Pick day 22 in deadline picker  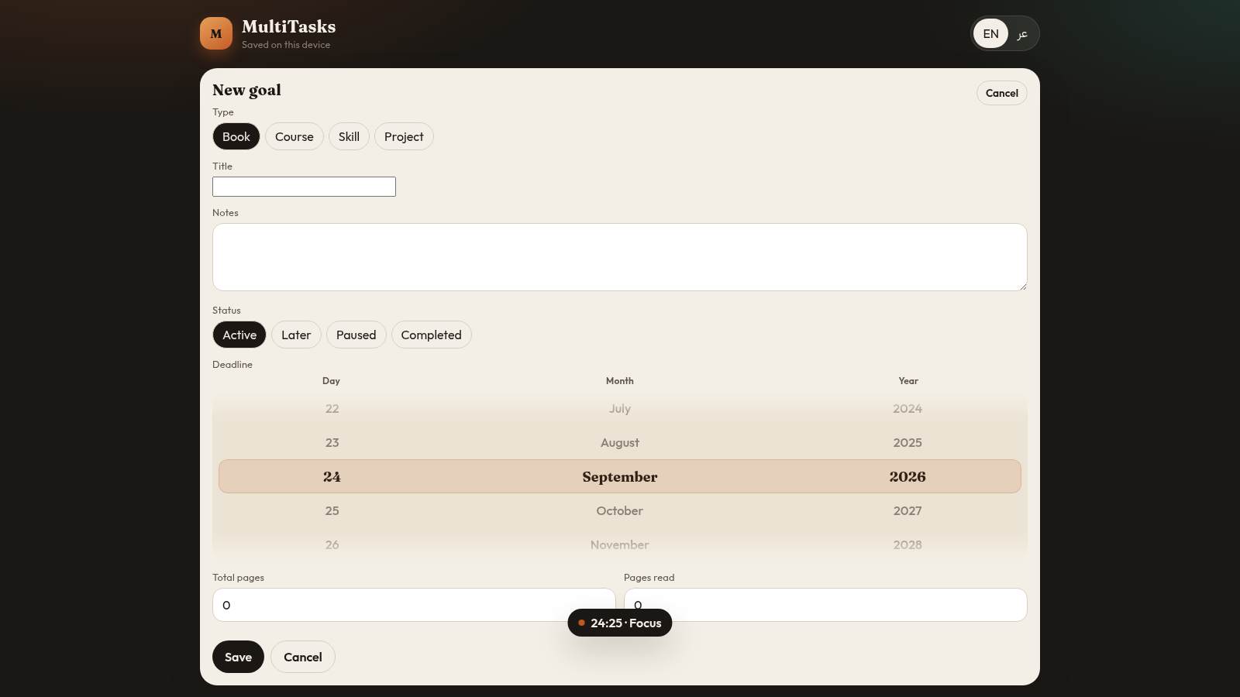[x=332, y=409]
